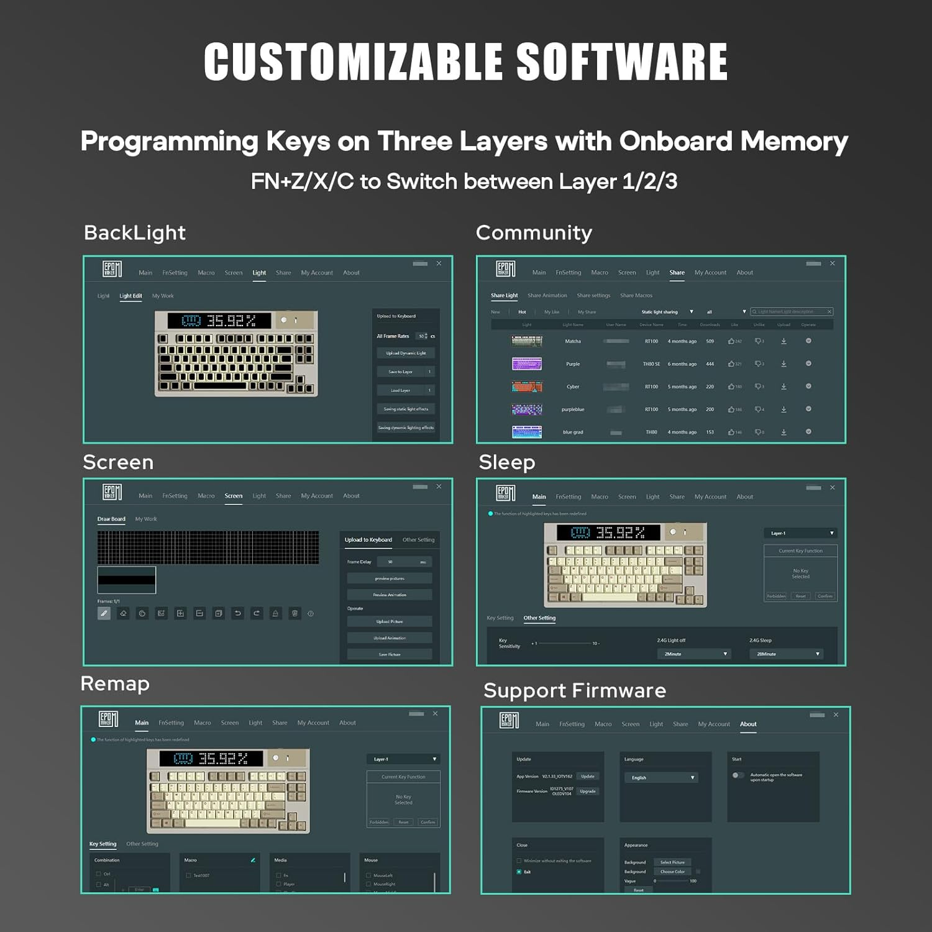932x932 pixels.
Task: Adjust the Key Sensitivity slider
Action: point(564,644)
